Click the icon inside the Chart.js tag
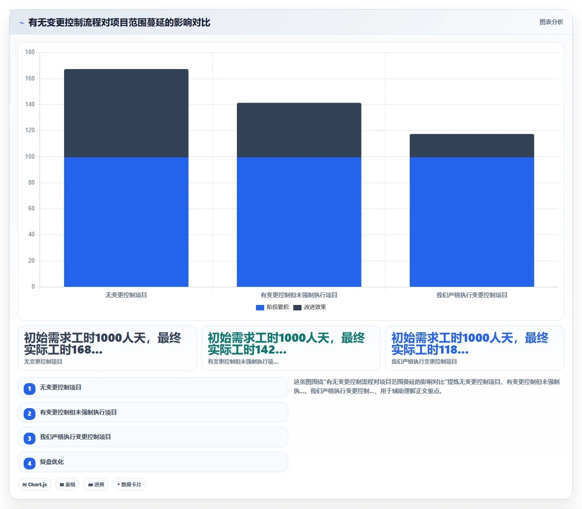The width and height of the screenshot is (582, 509). click(25, 485)
